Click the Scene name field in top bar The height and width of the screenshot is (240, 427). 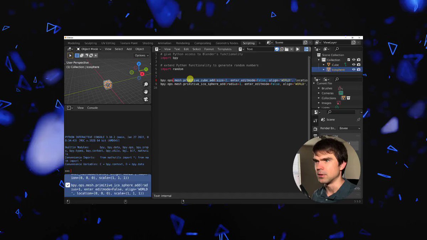[288, 43]
